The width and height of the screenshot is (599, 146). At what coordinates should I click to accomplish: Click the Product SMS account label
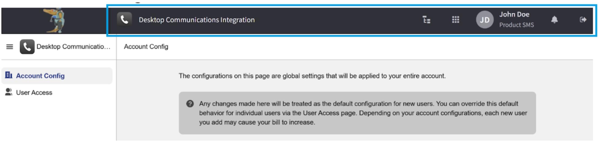[516, 25]
